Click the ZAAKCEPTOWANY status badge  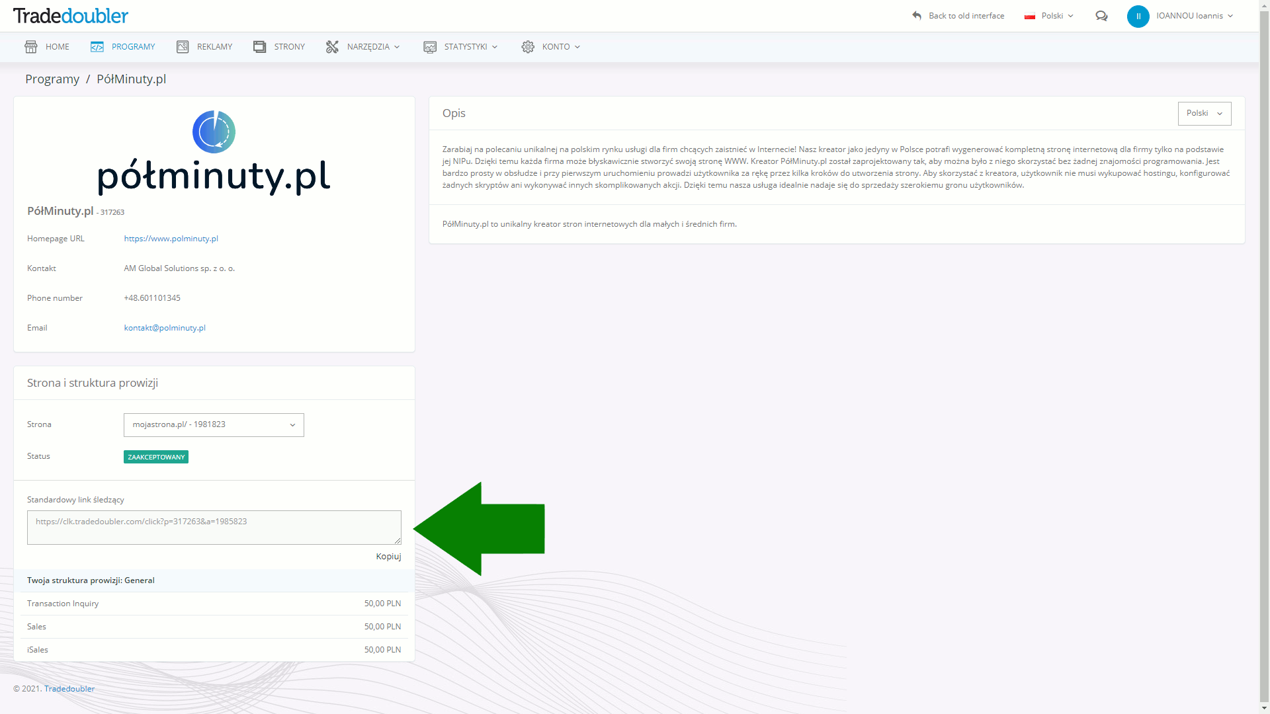(x=156, y=457)
